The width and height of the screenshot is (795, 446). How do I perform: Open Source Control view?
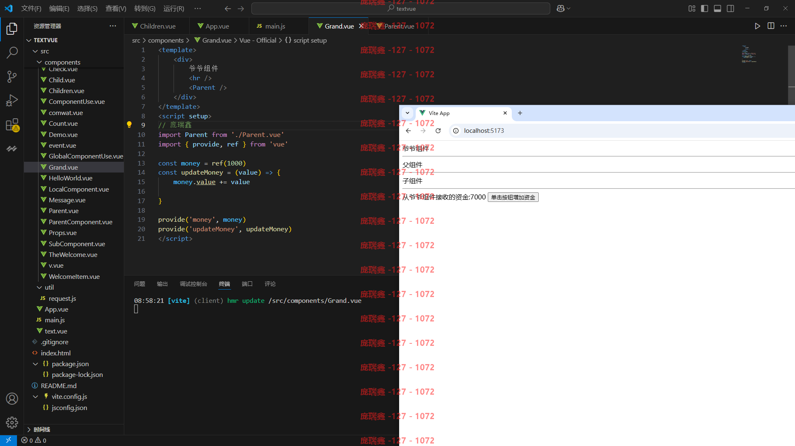tap(12, 77)
